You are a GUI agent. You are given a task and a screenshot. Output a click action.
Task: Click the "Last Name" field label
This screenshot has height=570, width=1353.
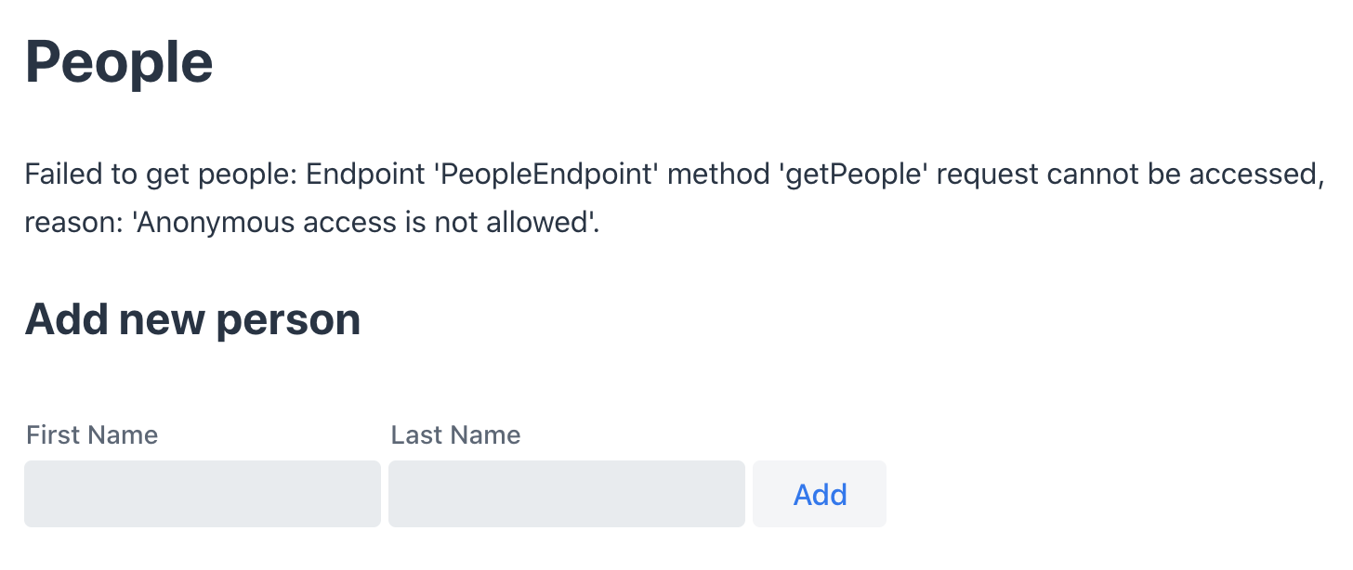click(x=455, y=434)
